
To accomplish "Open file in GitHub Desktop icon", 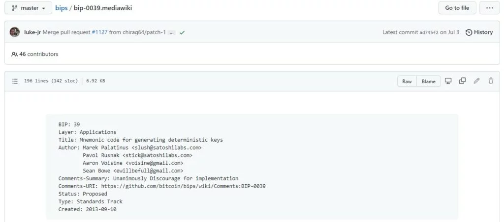I will (x=448, y=81).
